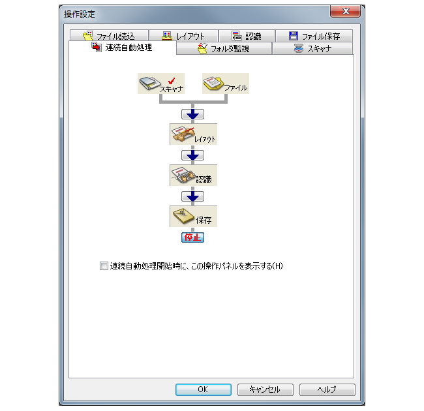Select the スキャナ source icon in the flow
The width and height of the screenshot is (424, 411).
(161, 84)
